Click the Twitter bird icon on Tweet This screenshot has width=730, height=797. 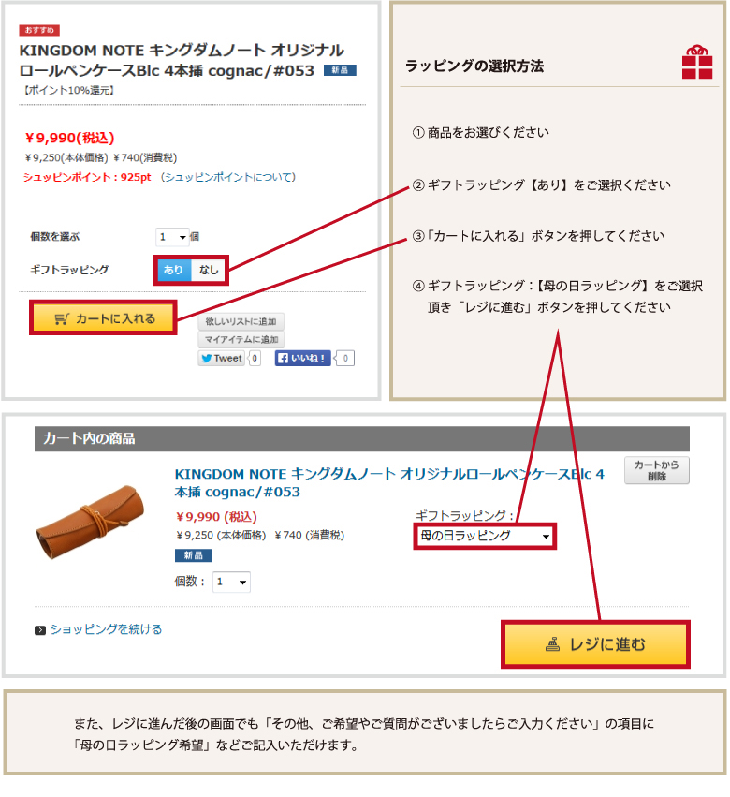206,359
